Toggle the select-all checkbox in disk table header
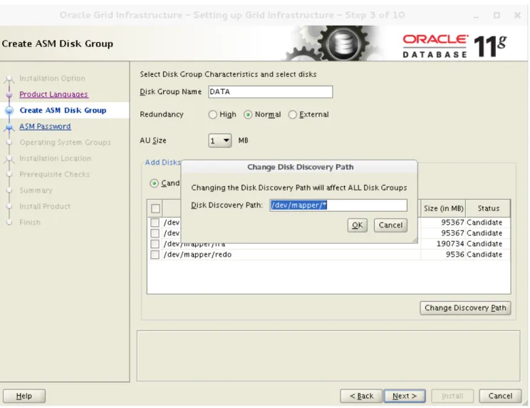The height and width of the screenshot is (408, 530). [155, 208]
